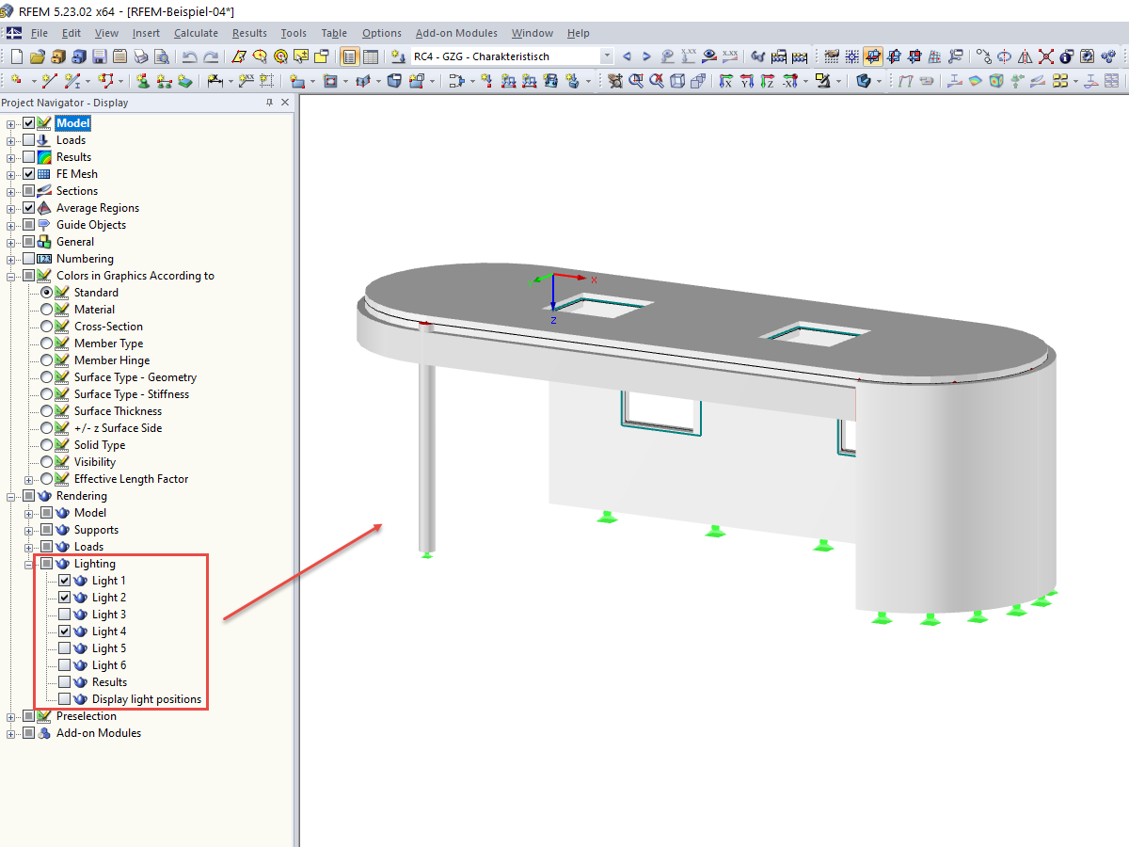Select the Supports item under Rendering
Image resolution: width=1129 pixels, height=847 pixels.
click(96, 530)
